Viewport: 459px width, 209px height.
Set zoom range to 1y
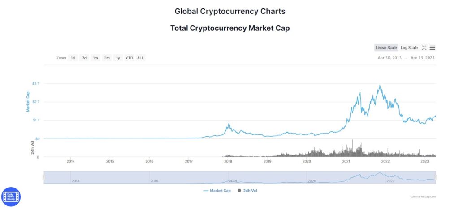118,58
